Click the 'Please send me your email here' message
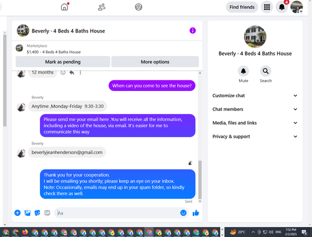The height and width of the screenshot is (237, 312). (x=117, y=125)
